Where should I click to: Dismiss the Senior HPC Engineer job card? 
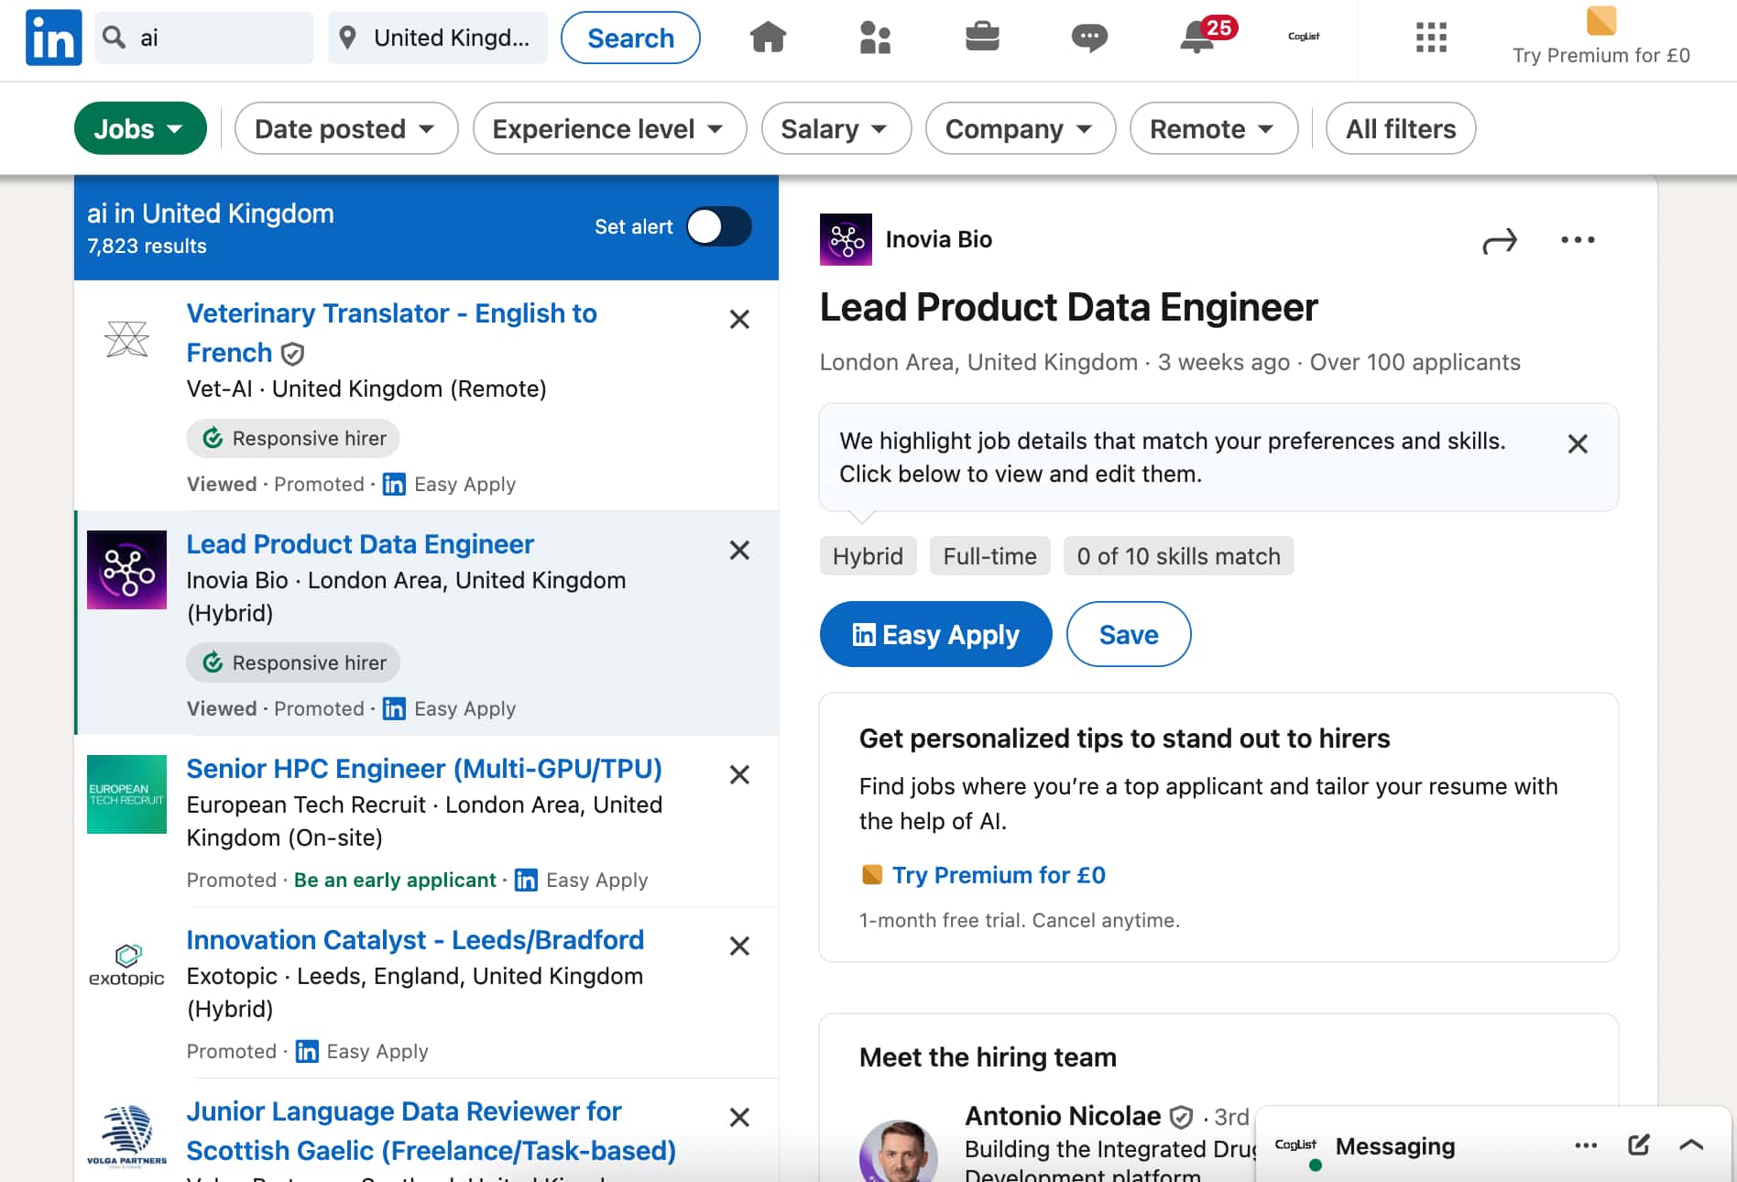click(x=739, y=775)
